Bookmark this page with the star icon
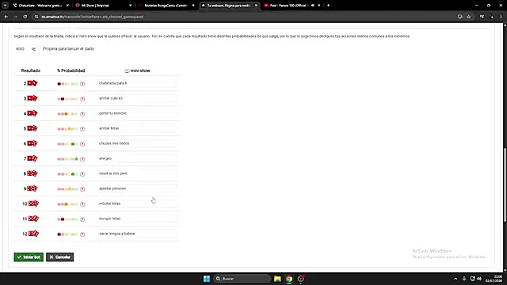 [x=468, y=17]
